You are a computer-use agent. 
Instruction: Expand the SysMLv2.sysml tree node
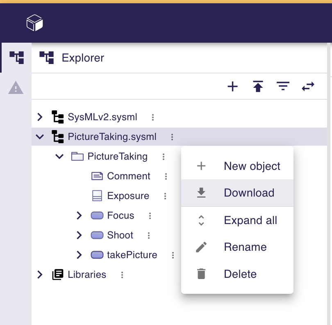[x=40, y=117]
